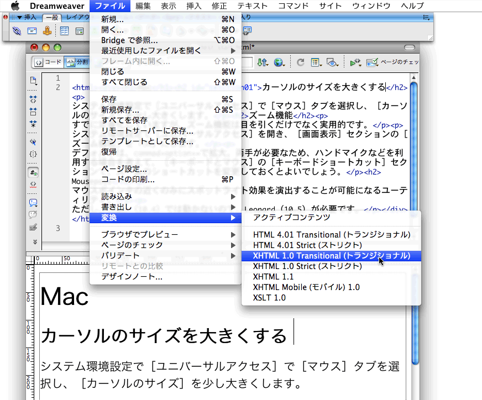Viewport: 482px width, 400px height.
Task: Expand the Import submenu
Action: pos(233,197)
